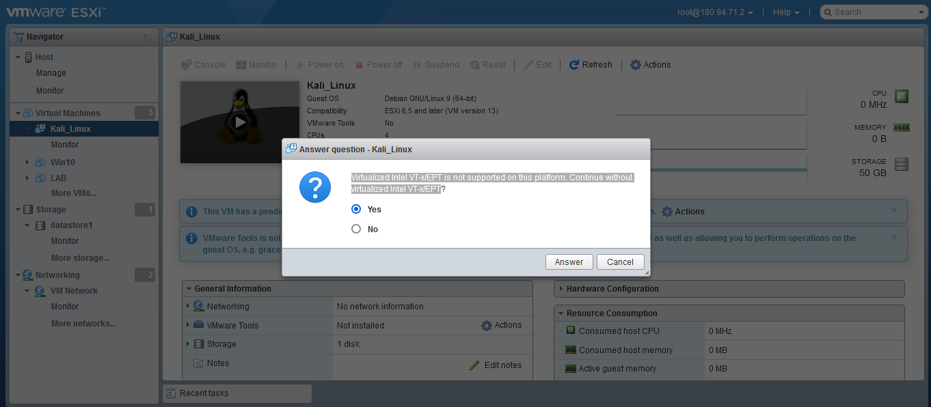This screenshot has width=931, height=407.
Task: Click the Networking globe icon
Action: coord(28,275)
